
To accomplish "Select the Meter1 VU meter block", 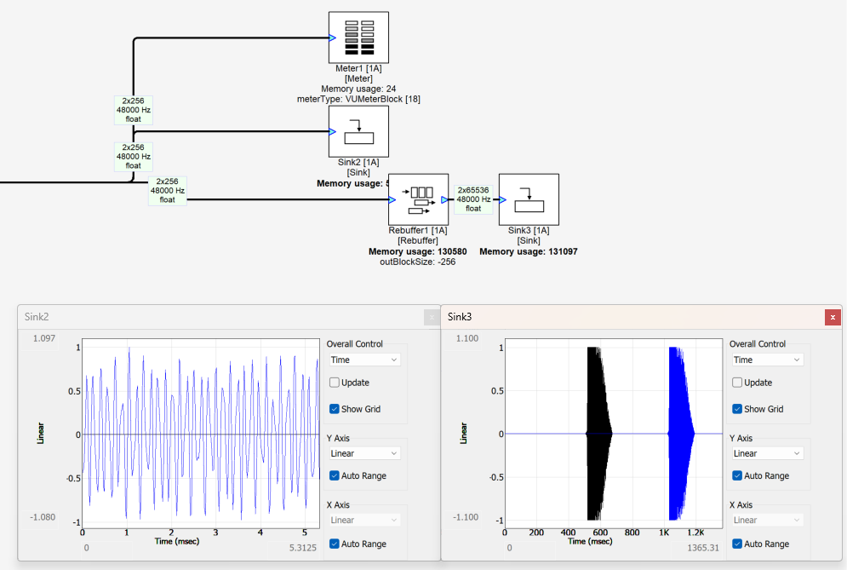I will [x=358, y=37].
